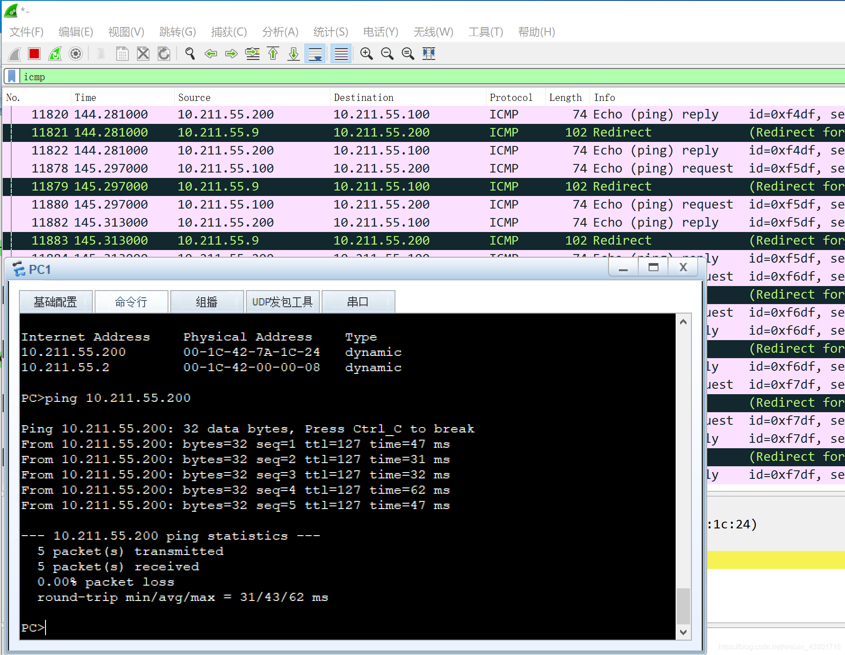
Task: Sort by the Info column header
Action: [718, 97]
